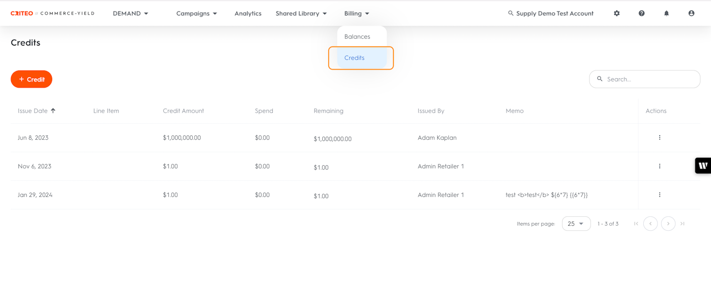Click the black W widget icon

[x=703, y=166]
